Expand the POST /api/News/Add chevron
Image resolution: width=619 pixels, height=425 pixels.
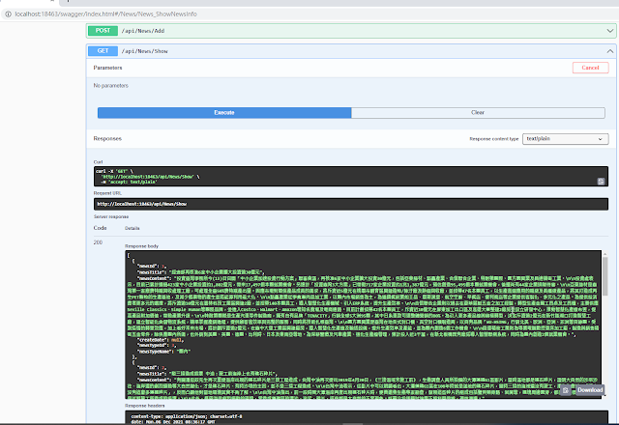click(x=610, y=31)
